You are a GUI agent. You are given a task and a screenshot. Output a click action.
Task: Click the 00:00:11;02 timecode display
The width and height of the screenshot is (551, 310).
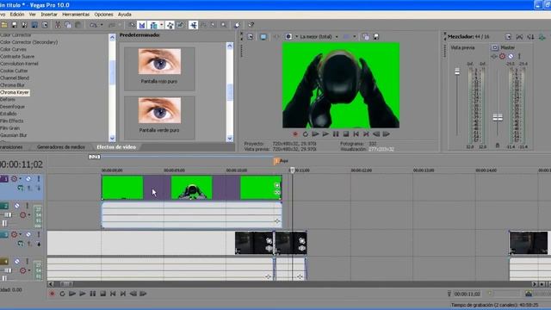22,164
